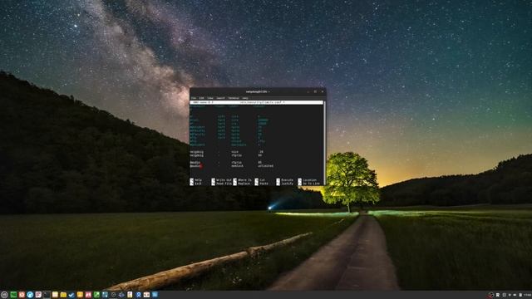
Task: Click the clock in system tray
Action: [x=528, y=295]
